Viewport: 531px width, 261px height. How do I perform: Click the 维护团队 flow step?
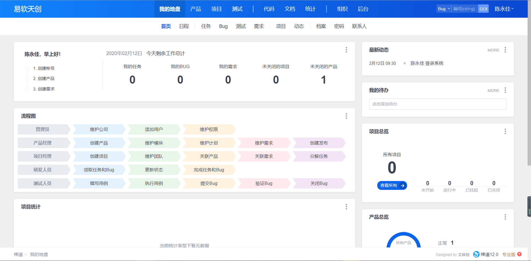[x=154, y=156]
